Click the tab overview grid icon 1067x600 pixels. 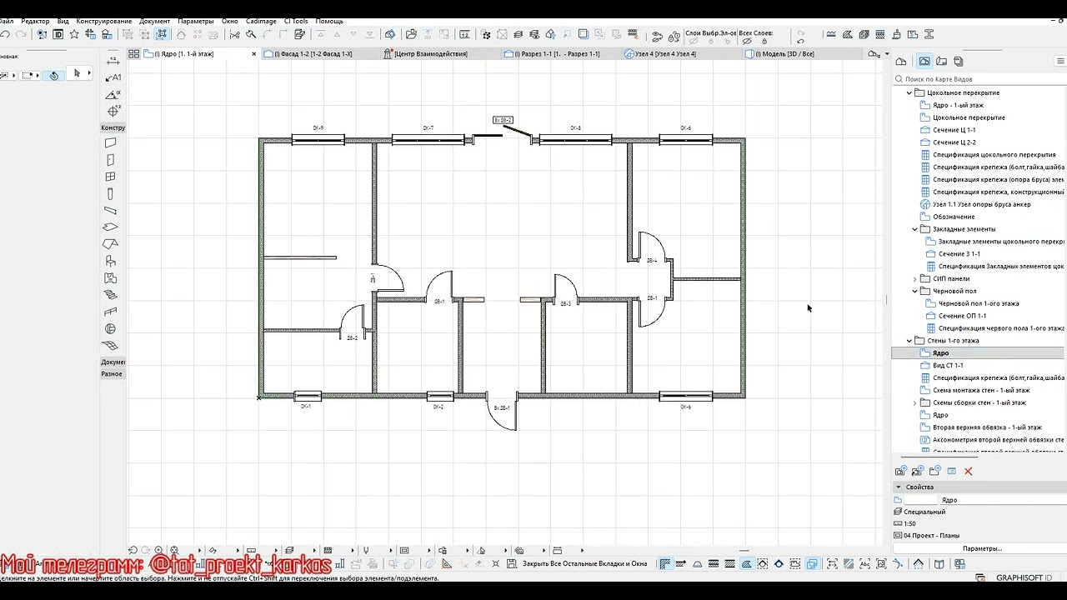click(133, 53)
